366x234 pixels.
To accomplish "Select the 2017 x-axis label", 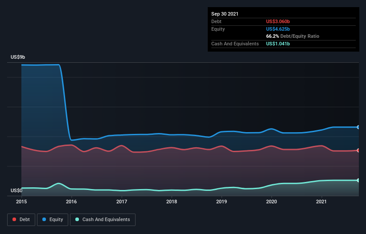I will point(122,202).
